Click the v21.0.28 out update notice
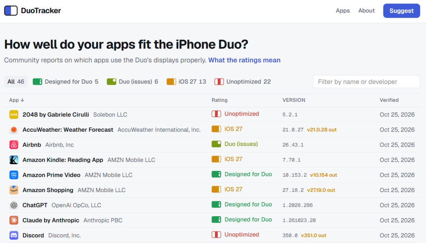 coord(322,130)
